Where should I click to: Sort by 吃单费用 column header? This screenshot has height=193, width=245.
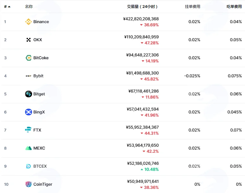coord(234,7)
